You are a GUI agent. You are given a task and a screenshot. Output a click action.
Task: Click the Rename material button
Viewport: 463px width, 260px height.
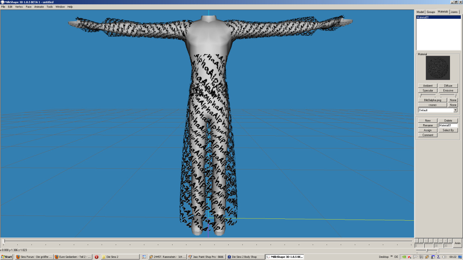tap(428, 125)
